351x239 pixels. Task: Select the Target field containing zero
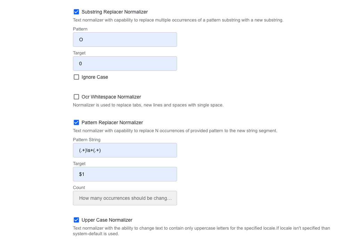click(x=125, y=63)
